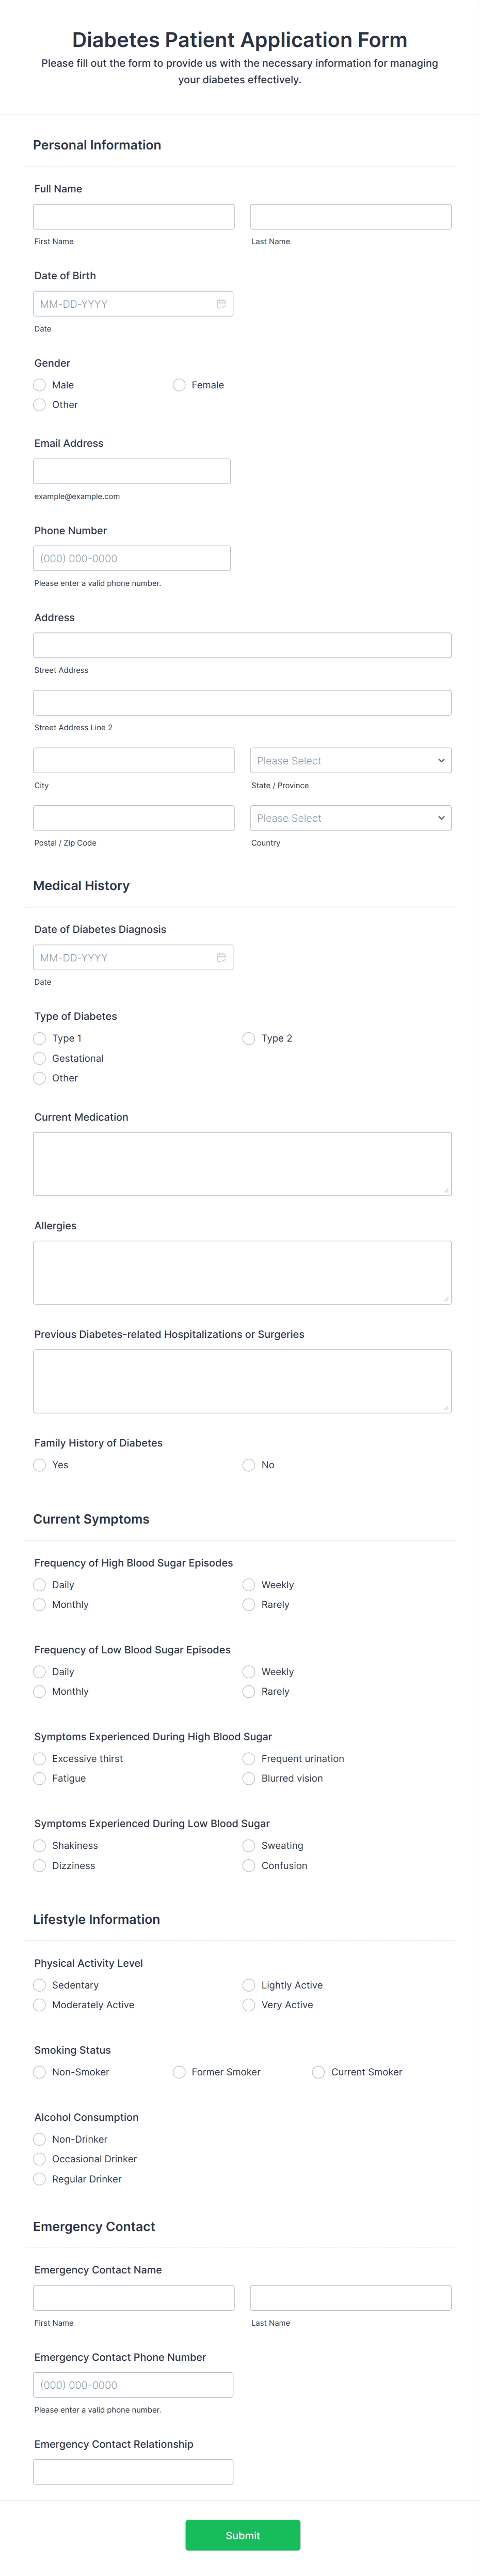This screenshot has width=480, height=2576.
Task: Select Female as gender
Action: (x=179, y=385)
